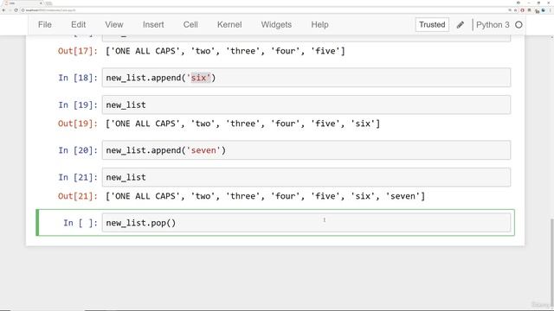This screenshot has height=311, width=554.
Task: Click the Trusted notebook button
Action: point(432,25)
